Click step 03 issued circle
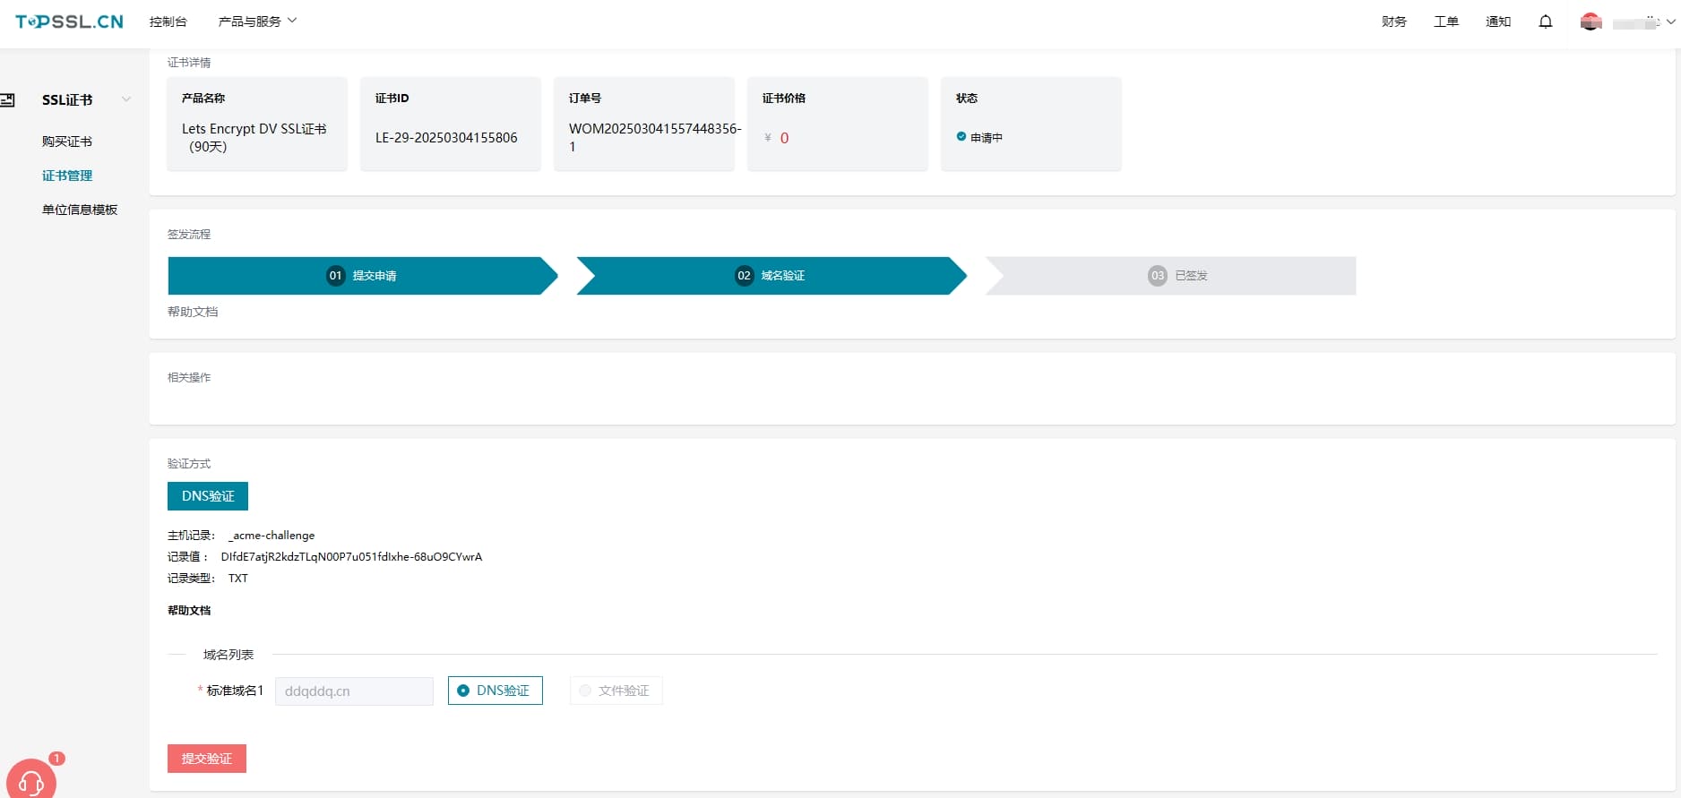Viewport: 1681px width, 798px height. 1157,276
